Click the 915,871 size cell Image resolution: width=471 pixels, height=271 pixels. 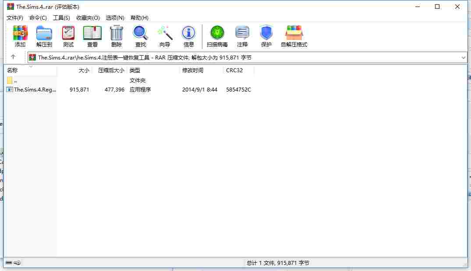(x=79, y=89)
